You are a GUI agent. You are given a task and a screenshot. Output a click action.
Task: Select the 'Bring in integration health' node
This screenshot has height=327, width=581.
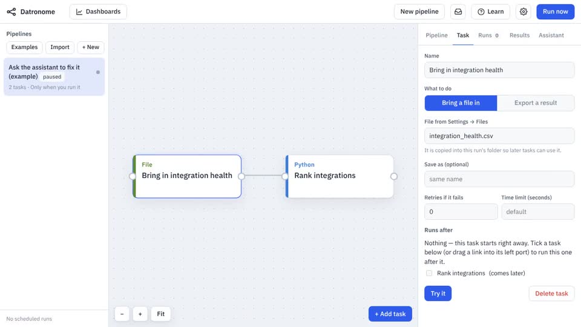187,176
